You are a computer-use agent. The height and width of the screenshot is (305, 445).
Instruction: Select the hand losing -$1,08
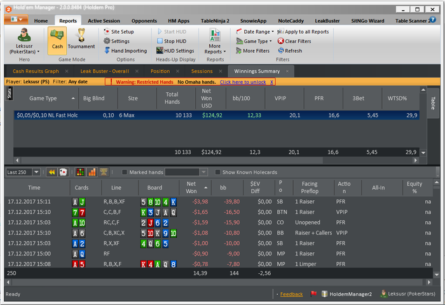click(219, 233)
